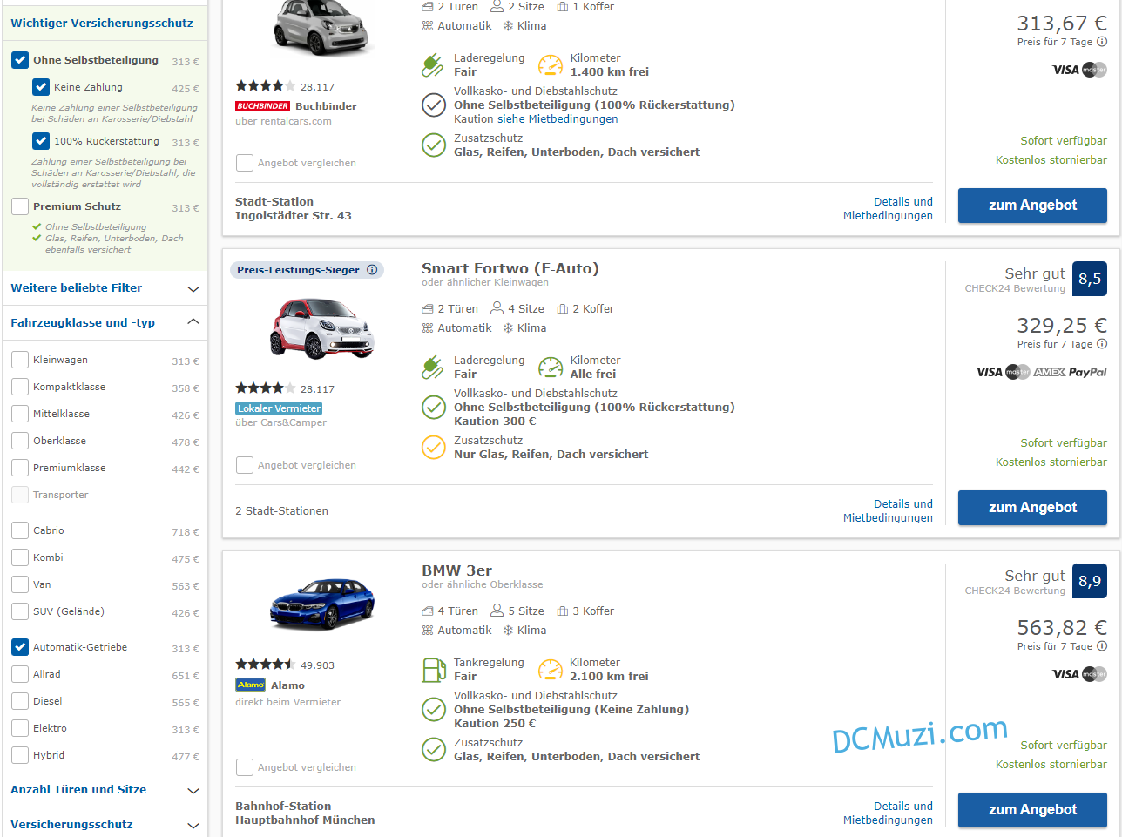Click the Alamo rental company logo

(250, 685)
